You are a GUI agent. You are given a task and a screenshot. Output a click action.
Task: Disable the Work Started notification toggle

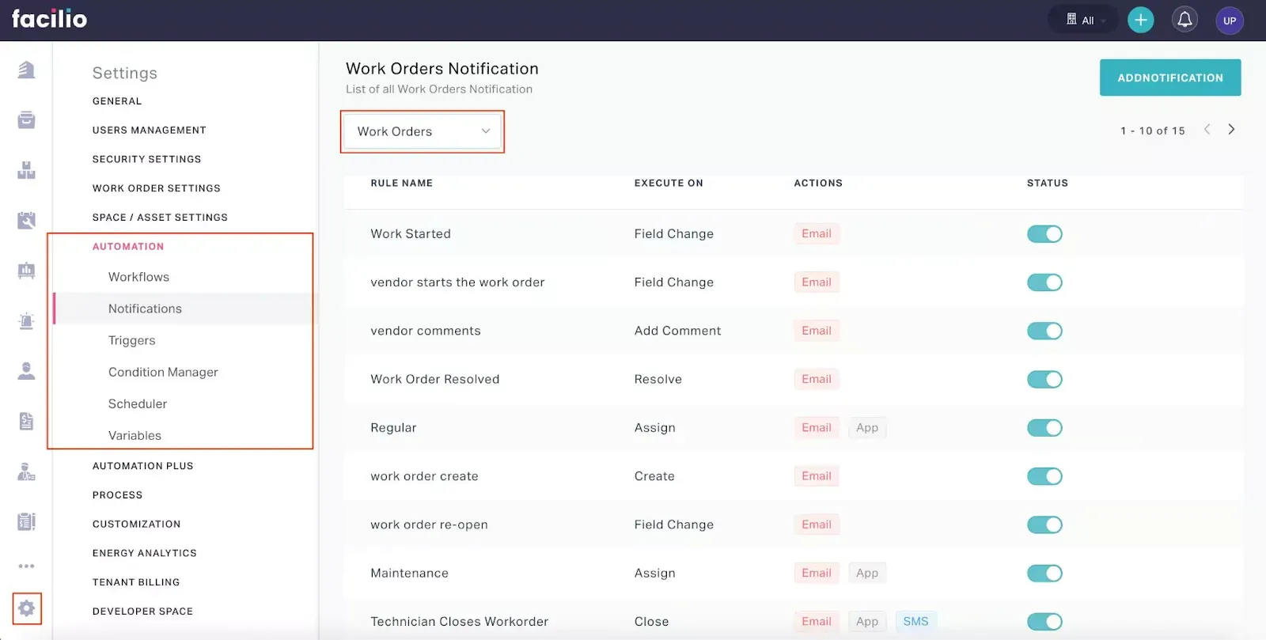coord(1044,234)
